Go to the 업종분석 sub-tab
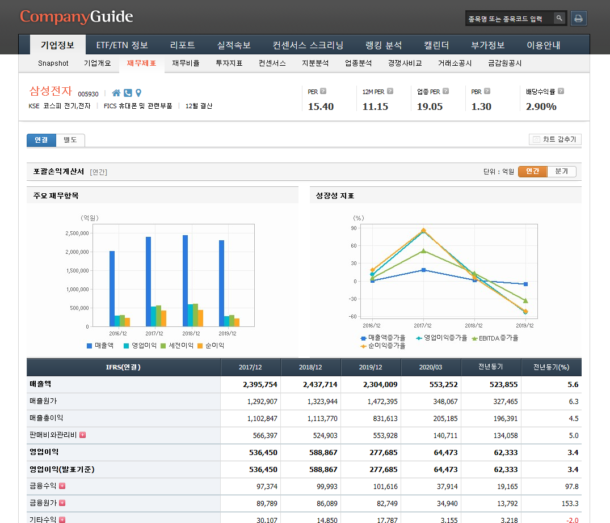Viewport: 610px width, 523px height. (x=358, y=63)
